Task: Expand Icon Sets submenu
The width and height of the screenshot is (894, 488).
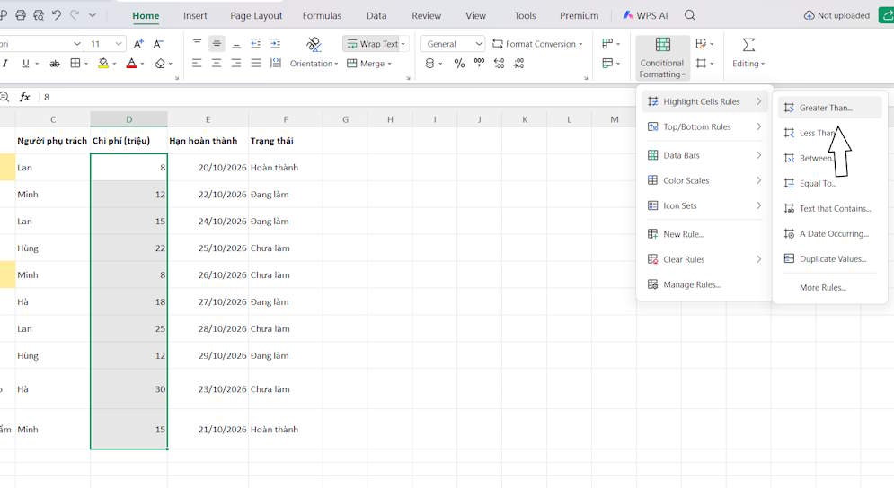Action: click(704, 205)
